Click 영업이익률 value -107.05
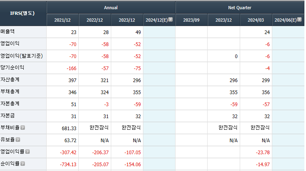The image size is (306, 171). 133,153
